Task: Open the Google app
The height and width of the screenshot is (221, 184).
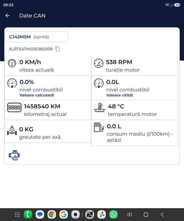Action: [x=64, y=215]
